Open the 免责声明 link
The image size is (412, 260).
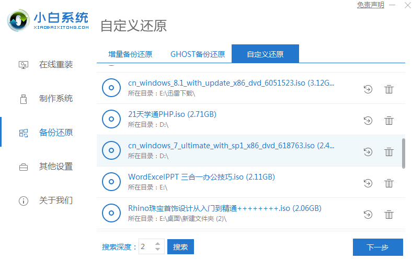pos(370,5)
